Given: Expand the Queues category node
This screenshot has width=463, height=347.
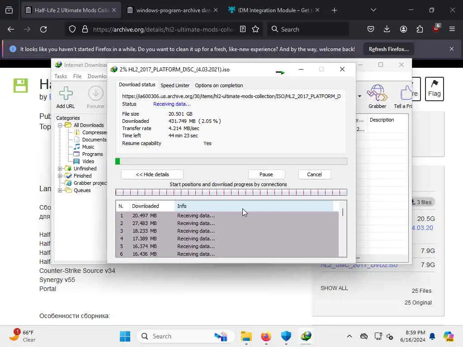Looking at the screenshot, I should click(x=60, y=190).
